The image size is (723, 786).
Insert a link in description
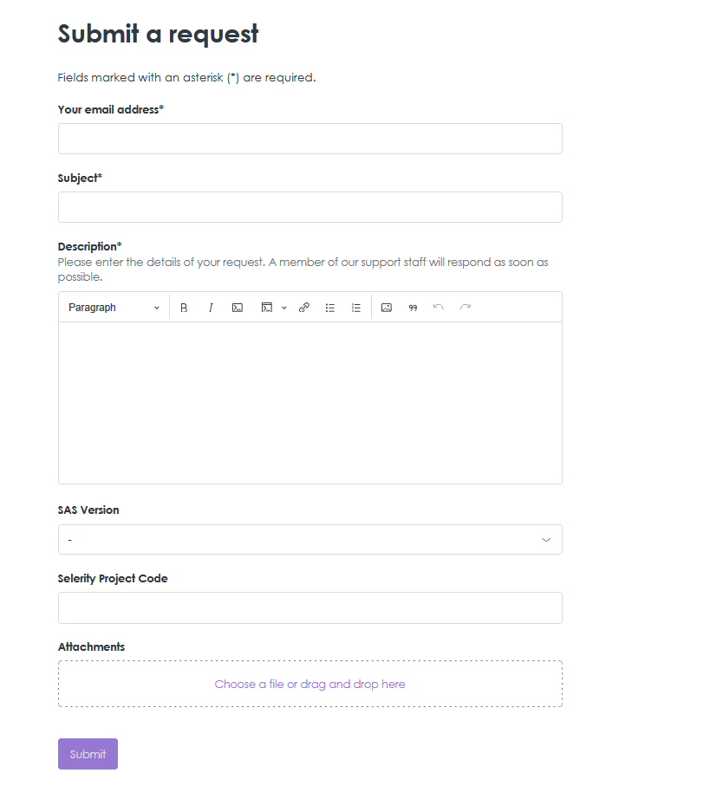(x=303, y=308)
